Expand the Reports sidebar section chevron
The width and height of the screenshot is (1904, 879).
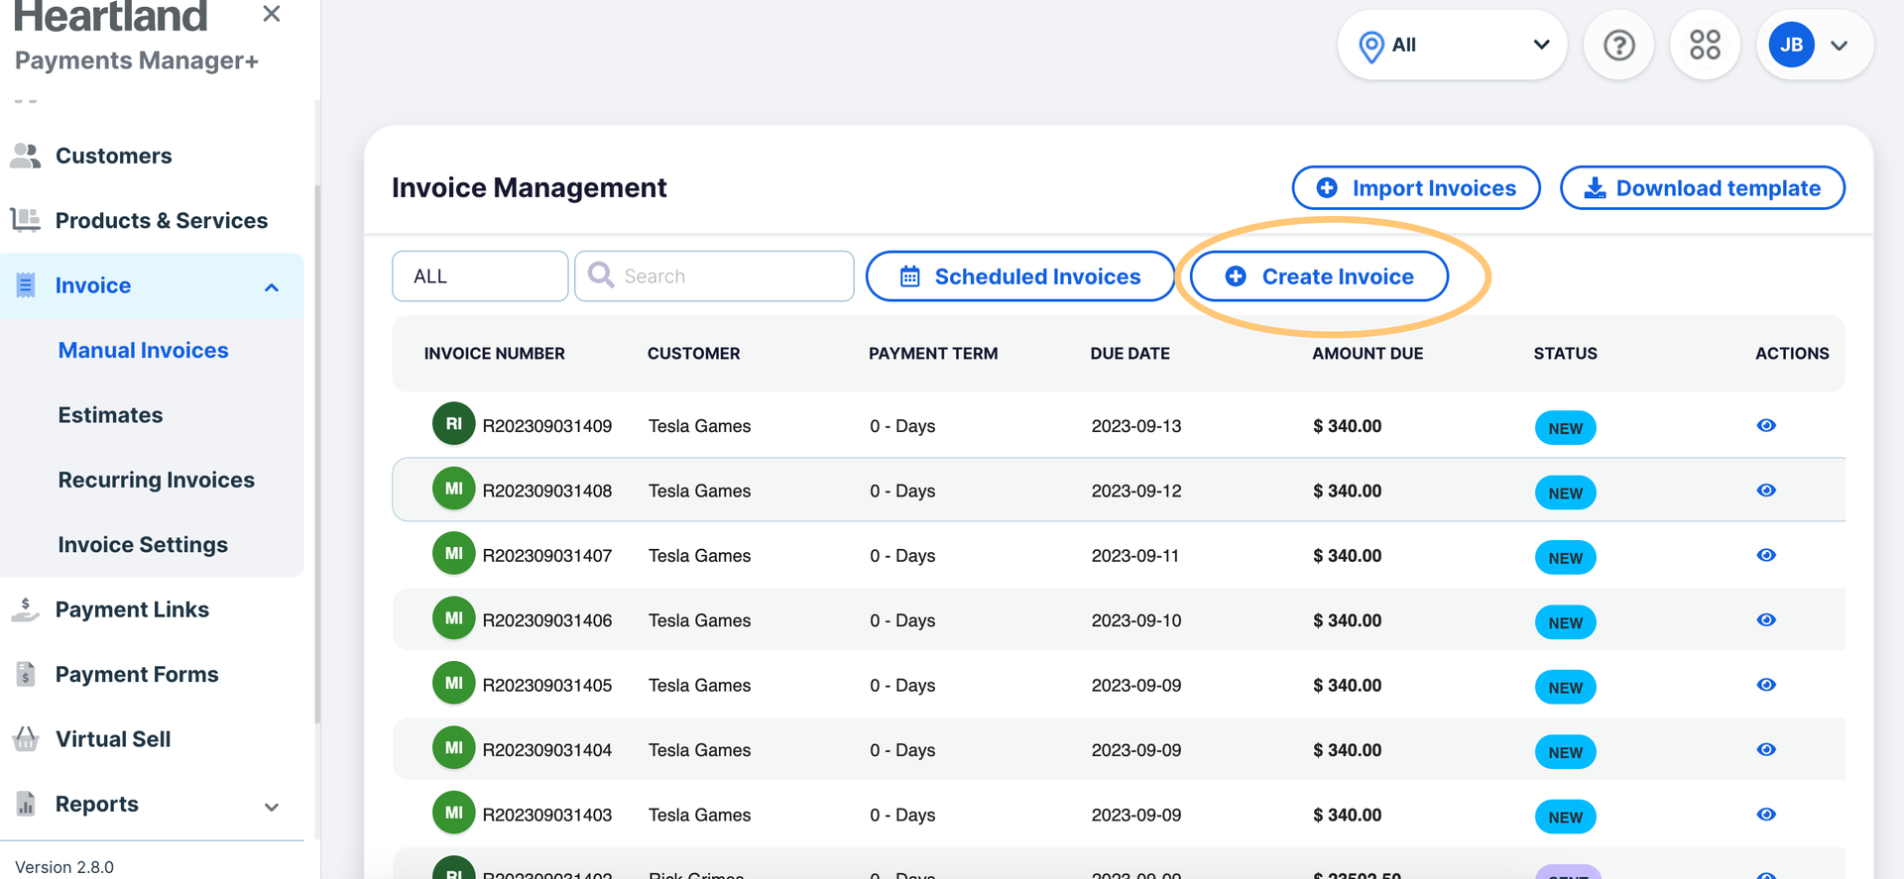272,807
